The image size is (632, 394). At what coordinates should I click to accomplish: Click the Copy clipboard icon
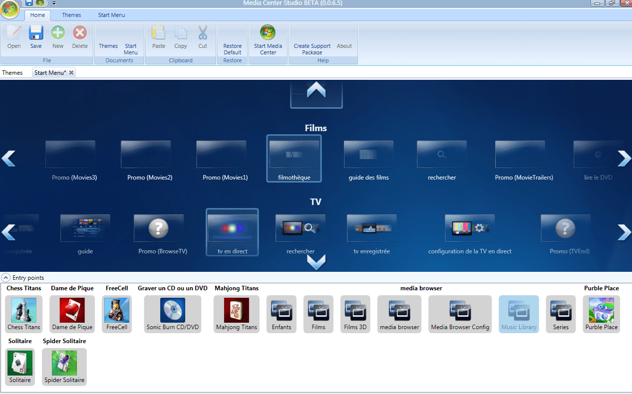pos(181,37)
